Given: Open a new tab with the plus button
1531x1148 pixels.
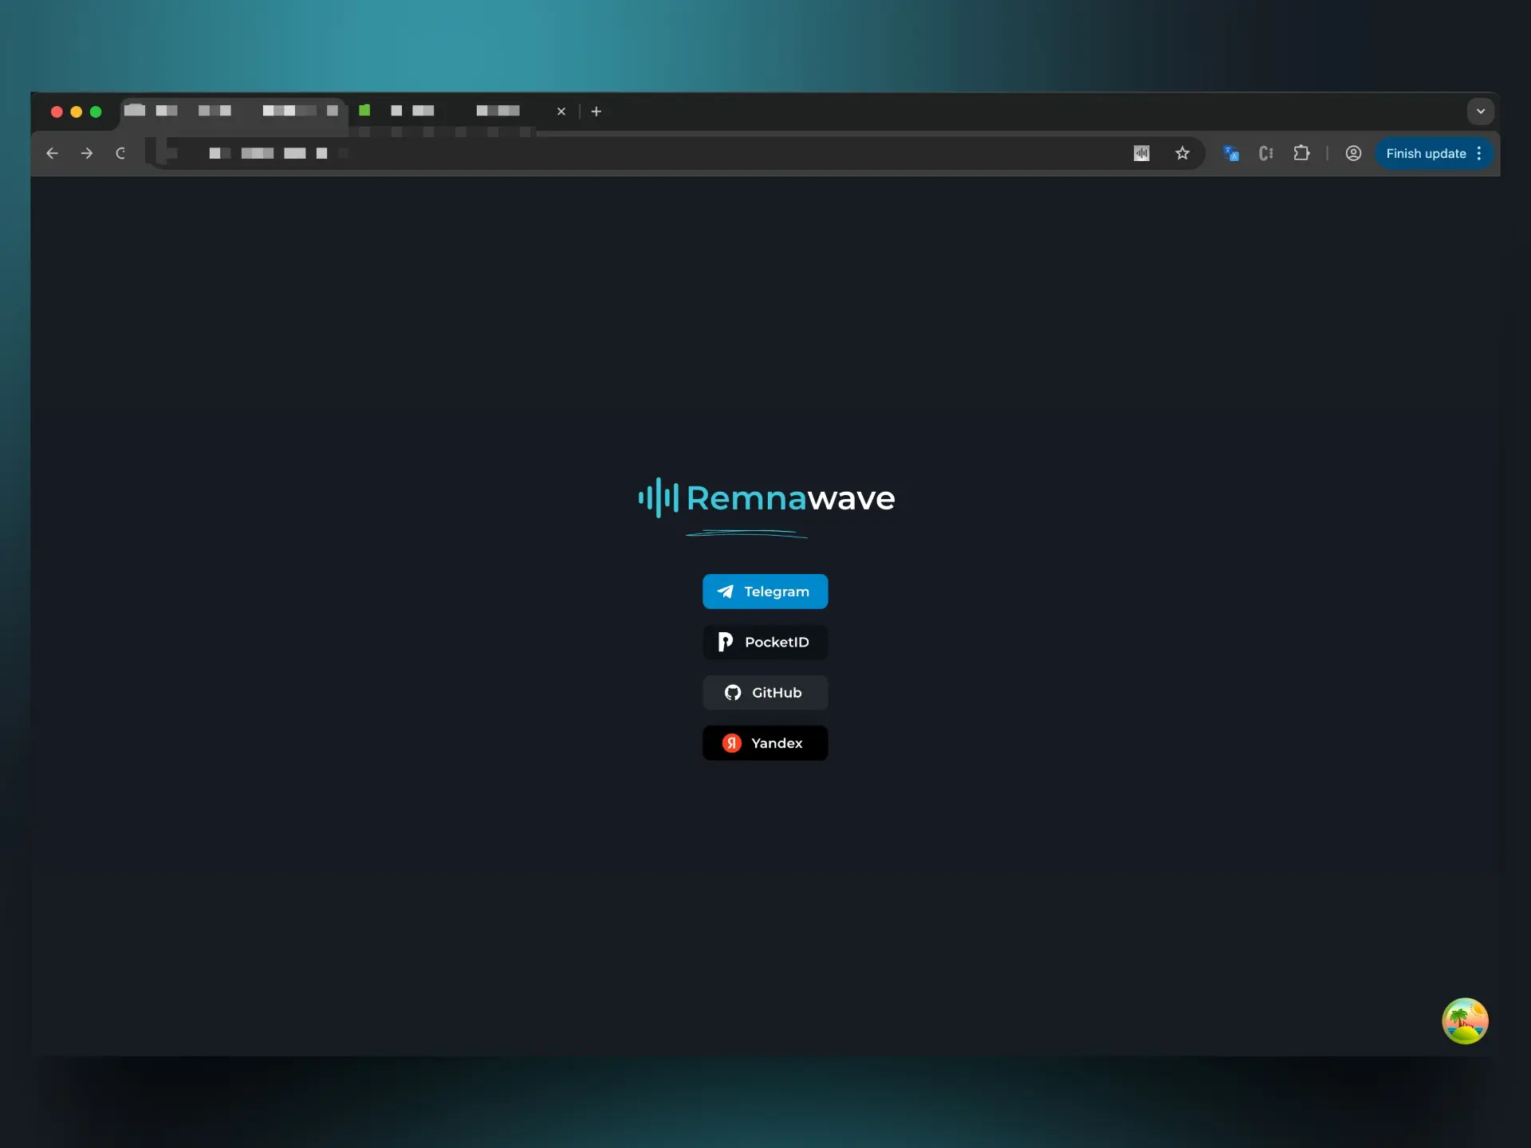Looking at the screenshot, I should 596,111.
